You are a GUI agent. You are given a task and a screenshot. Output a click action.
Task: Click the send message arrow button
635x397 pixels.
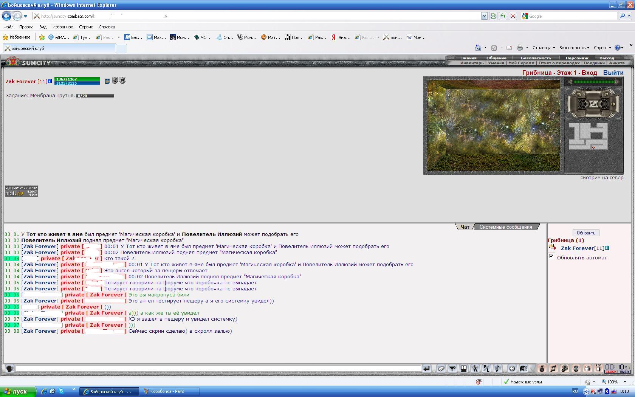(x=427, y=368)
